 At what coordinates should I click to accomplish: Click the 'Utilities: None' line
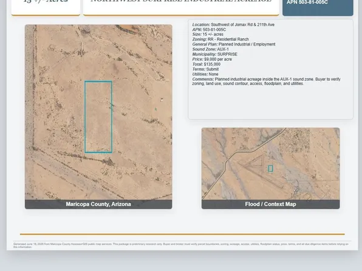(205, 74)
